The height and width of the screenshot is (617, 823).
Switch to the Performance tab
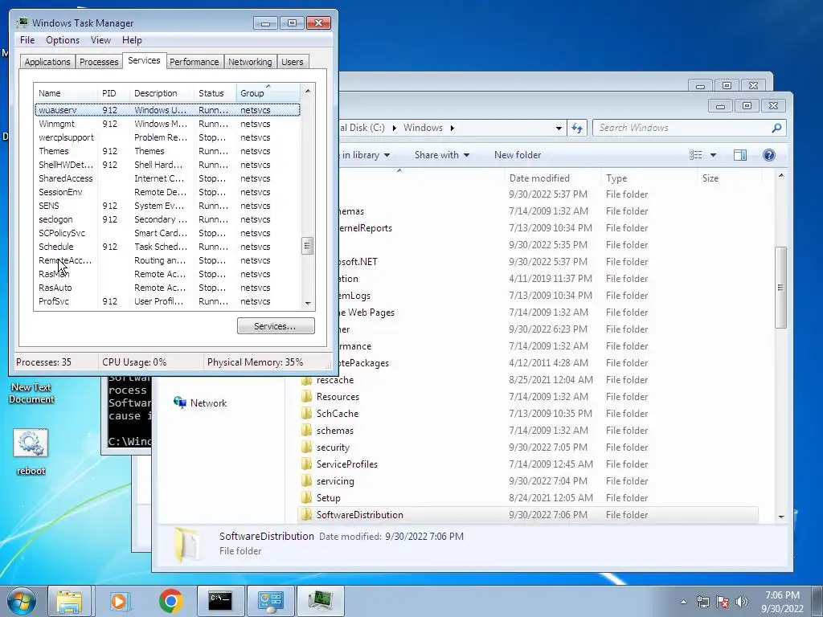tap(194, 62)
